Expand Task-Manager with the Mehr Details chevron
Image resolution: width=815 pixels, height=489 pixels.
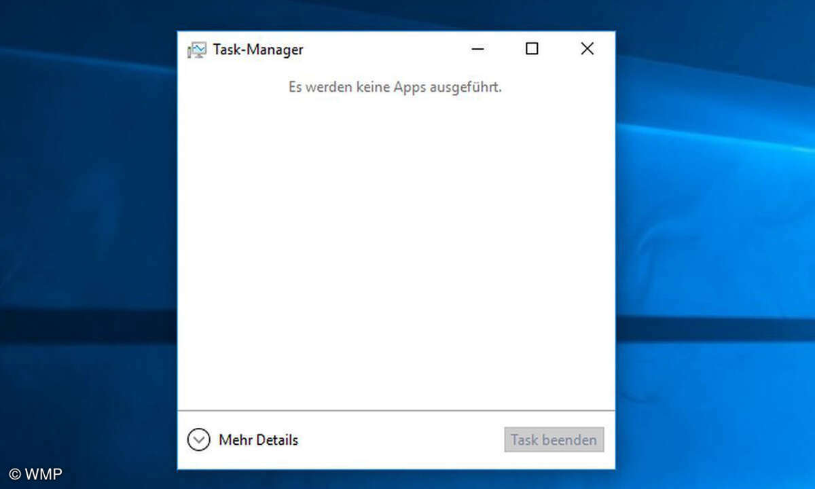198,440
